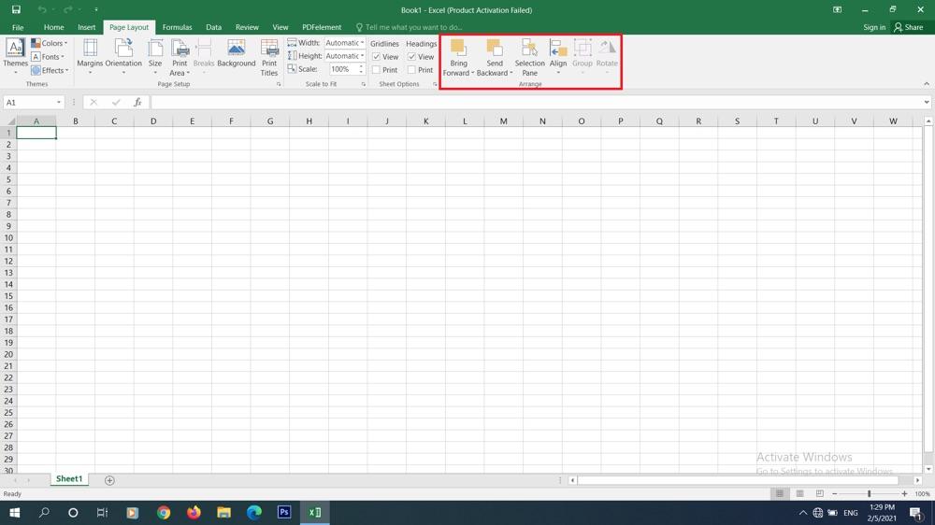Add a new sheet
935x525 pixels.
[109, 480]
